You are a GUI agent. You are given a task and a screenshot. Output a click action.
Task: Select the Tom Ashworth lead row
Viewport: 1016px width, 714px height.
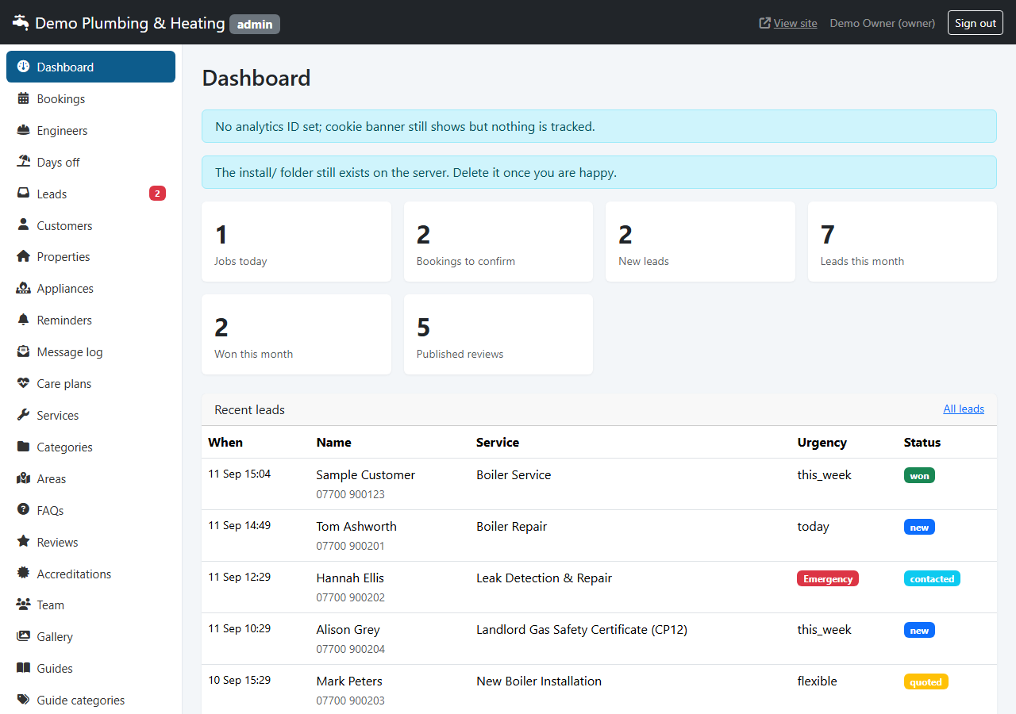pyautogui.click(x=599, y=535)
